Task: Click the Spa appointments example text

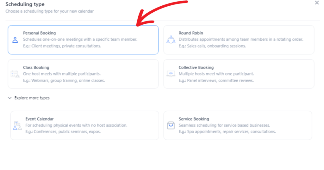Action: point(227,132)
